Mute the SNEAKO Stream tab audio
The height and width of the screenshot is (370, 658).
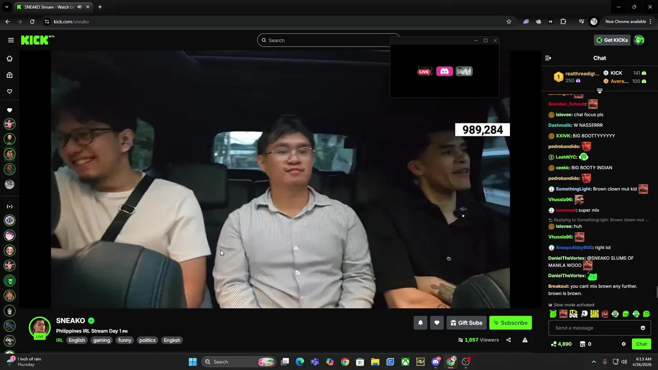coord(79,7)
